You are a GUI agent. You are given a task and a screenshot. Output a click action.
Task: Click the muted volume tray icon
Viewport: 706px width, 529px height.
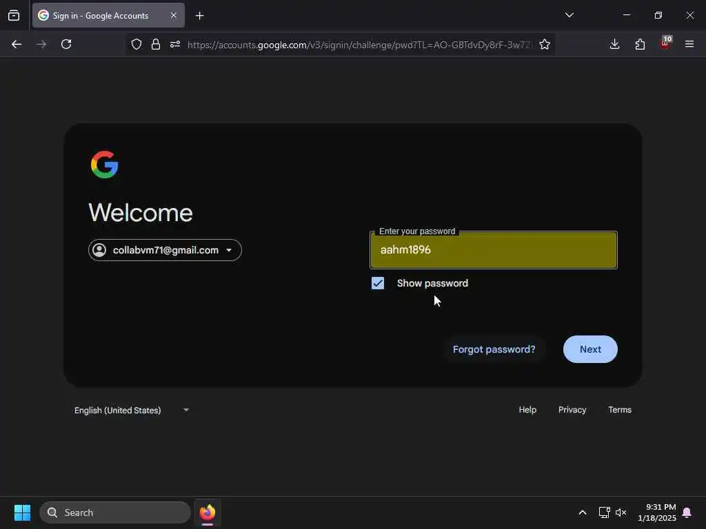pos(621,512)
